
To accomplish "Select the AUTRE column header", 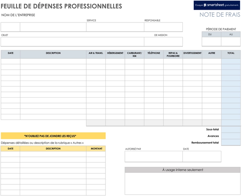I will [x=212, y=55].
